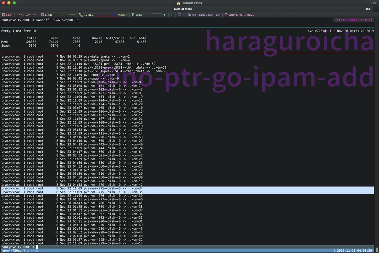Image resolution: width=379 pixels, height=253 pixels.
Task: Click the 64% CPU usage value
Action: point(9,15)
